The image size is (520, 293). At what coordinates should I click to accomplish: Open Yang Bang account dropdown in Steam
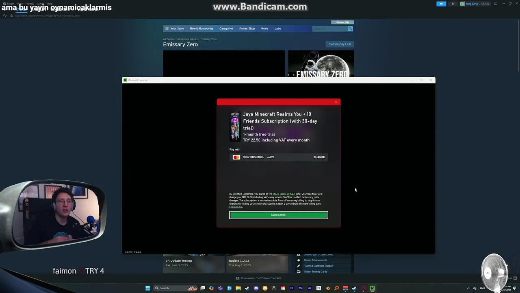(475, 4)
